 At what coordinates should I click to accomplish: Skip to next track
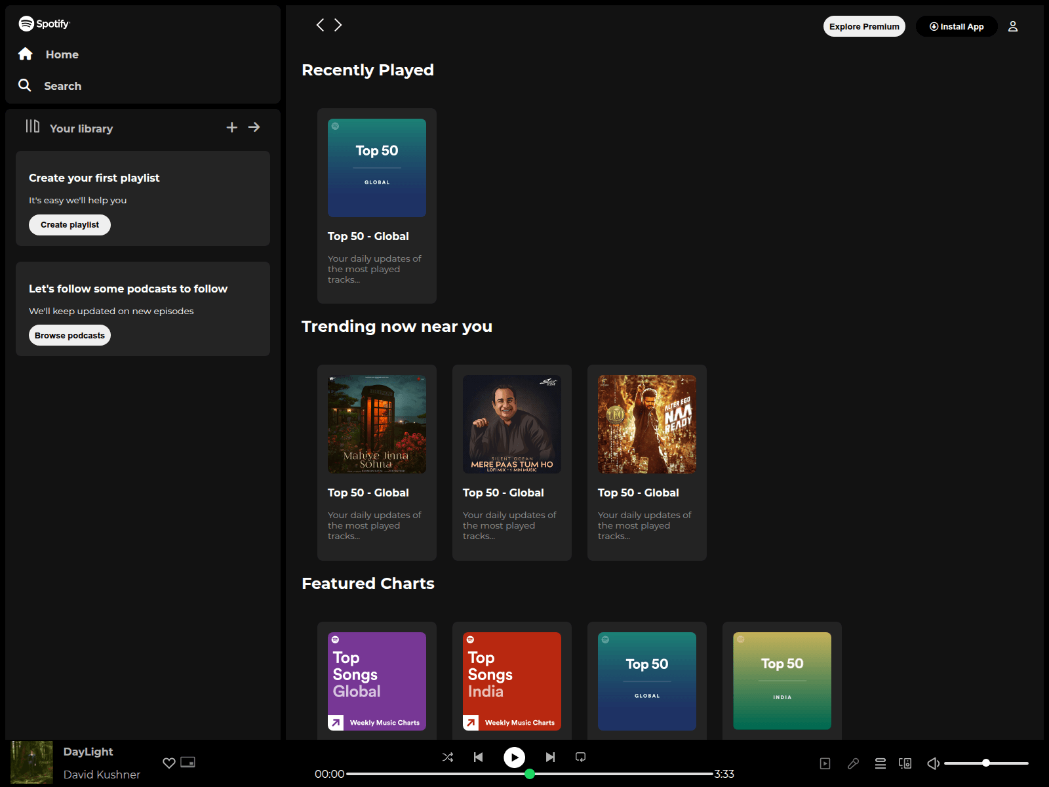(550, 757)
